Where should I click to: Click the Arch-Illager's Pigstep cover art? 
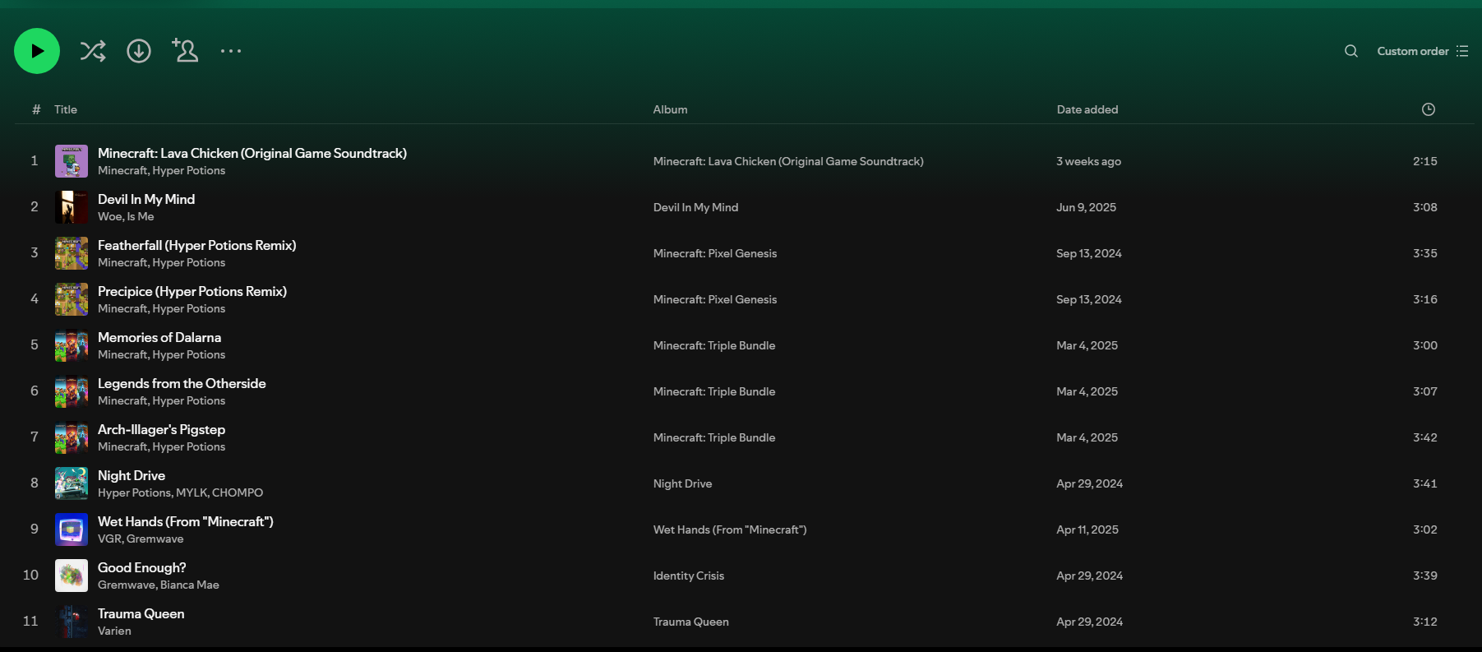tap(72, 437)
